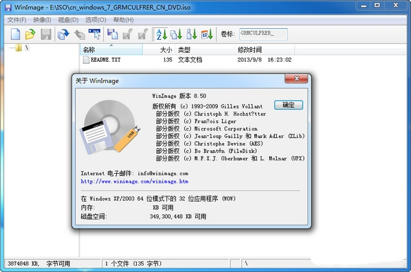Open the winimage.com website link

[134, 181]
